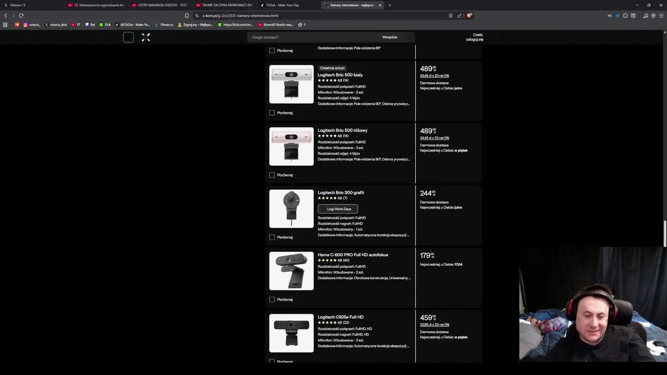Open the wallet icon in the toolbar
This screenshot has height=375, width=667.
point(633,16)
